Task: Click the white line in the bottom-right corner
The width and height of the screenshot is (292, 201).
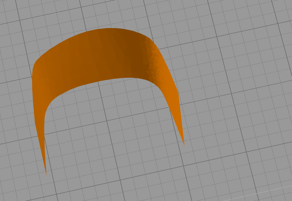Action: (x=275, y=190)
